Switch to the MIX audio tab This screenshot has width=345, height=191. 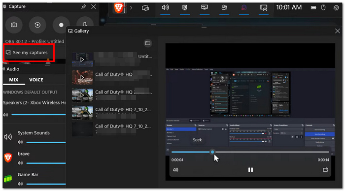14,80
